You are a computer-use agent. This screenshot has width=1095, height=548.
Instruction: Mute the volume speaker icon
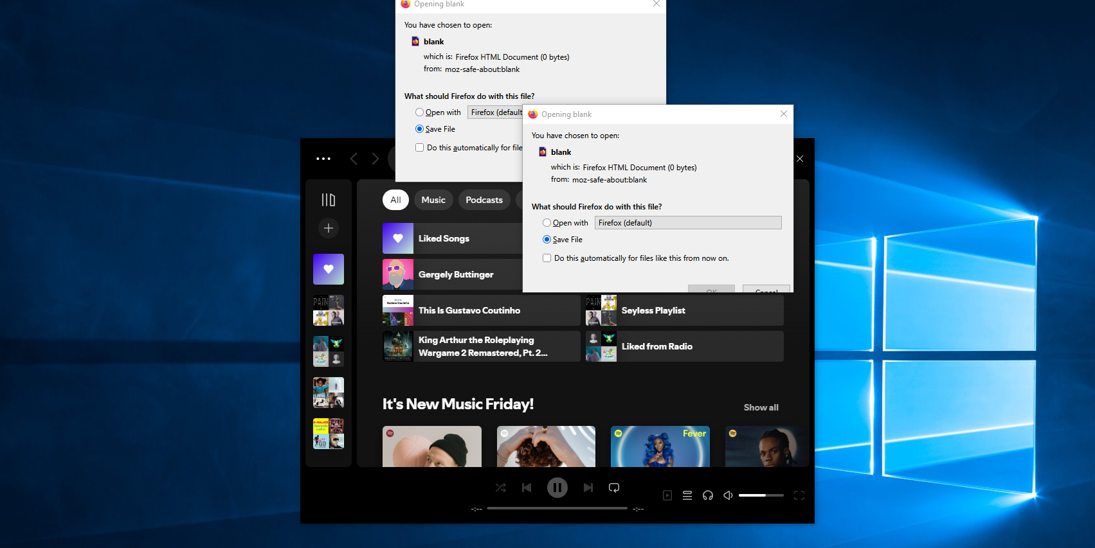tap(728, 495)
